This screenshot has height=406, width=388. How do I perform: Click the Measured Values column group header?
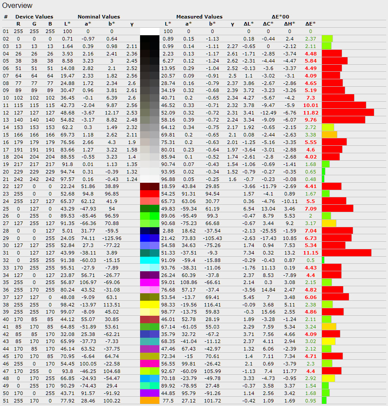[199, 17]
